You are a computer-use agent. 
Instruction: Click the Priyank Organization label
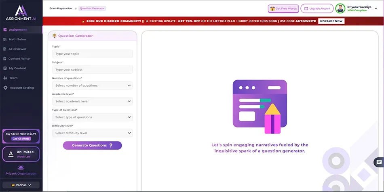pos(21,174)
